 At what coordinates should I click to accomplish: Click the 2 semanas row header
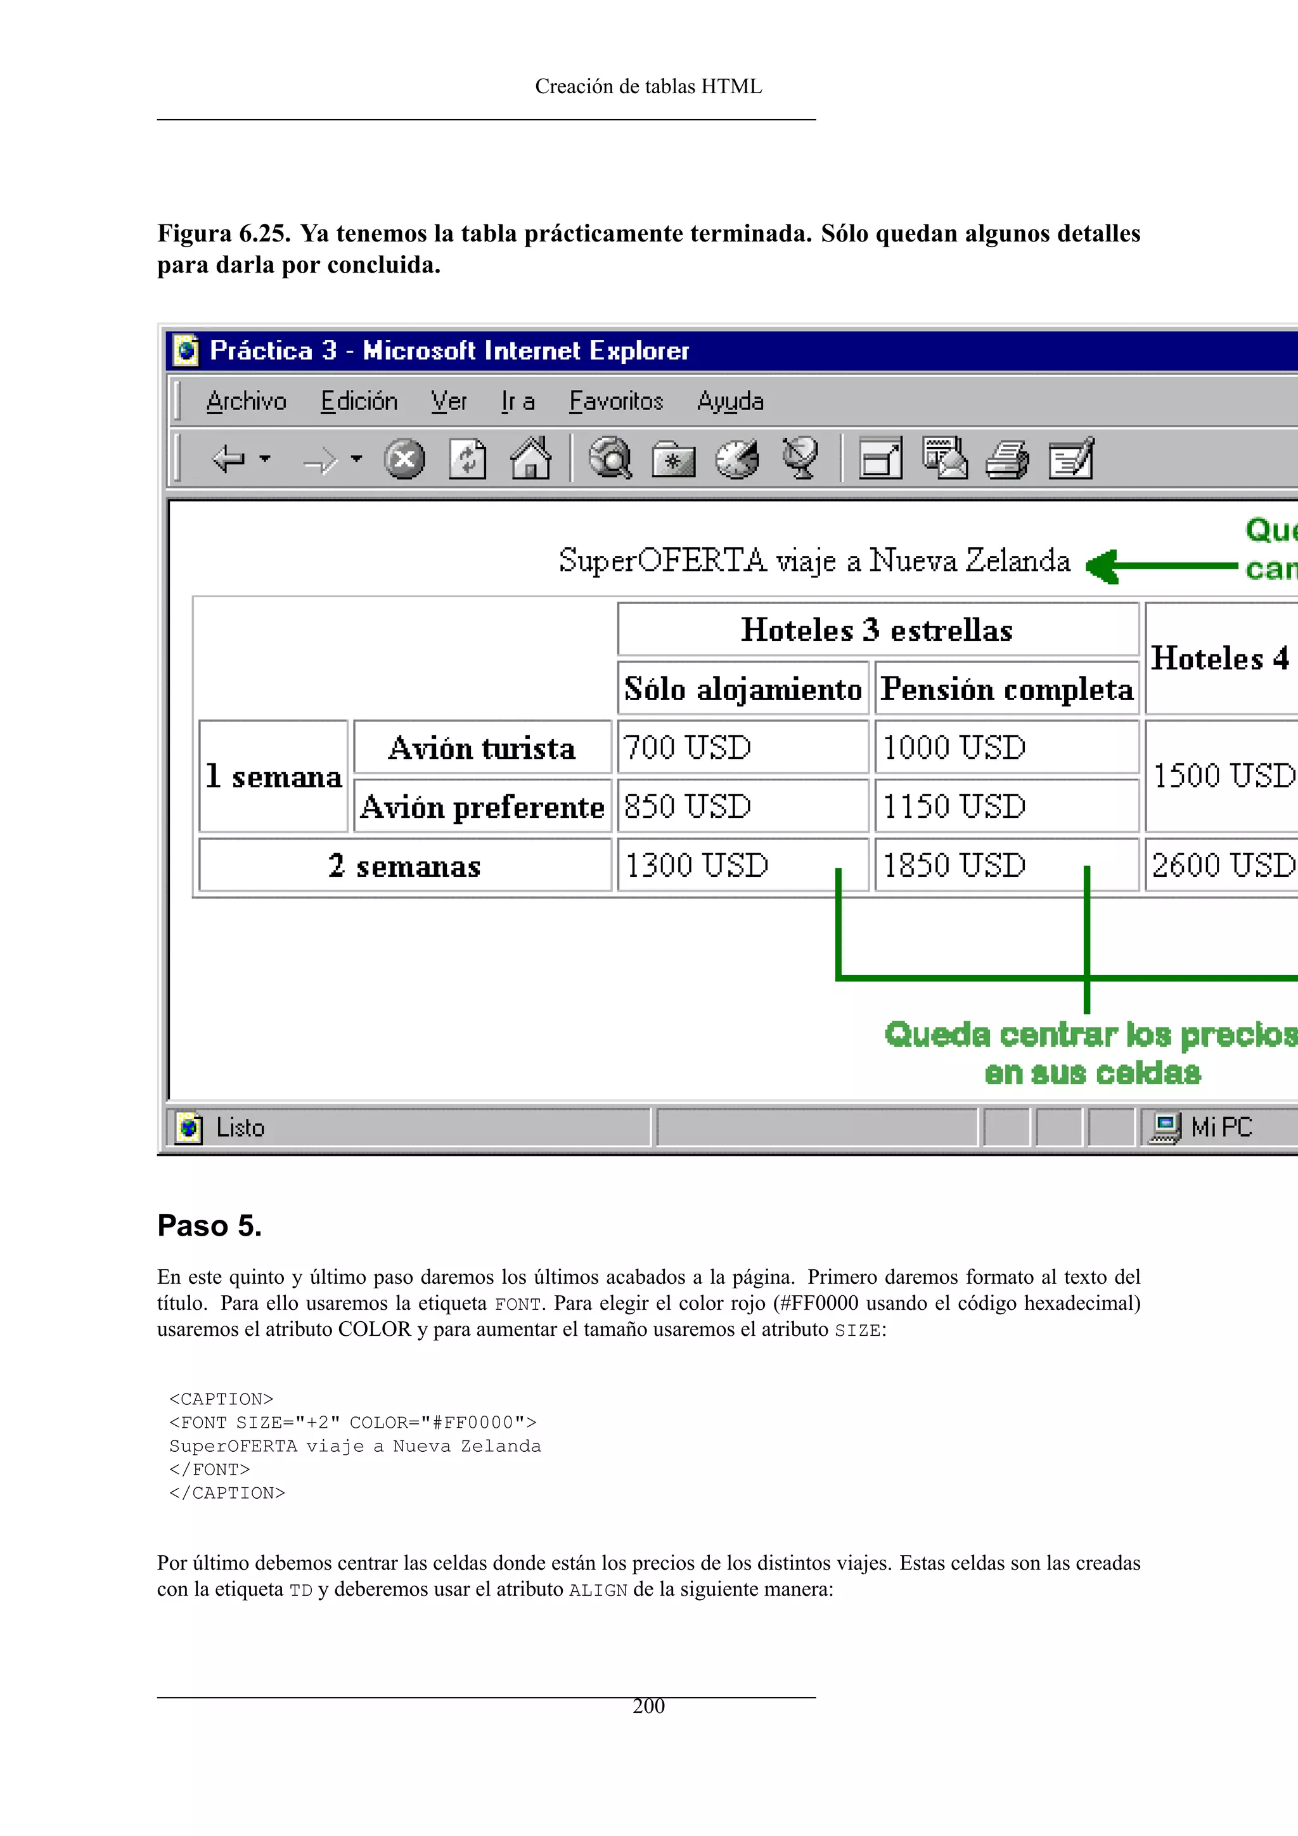coord(405,864)
